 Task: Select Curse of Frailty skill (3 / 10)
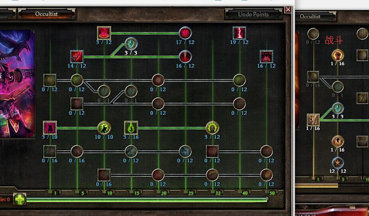(50, 128)
